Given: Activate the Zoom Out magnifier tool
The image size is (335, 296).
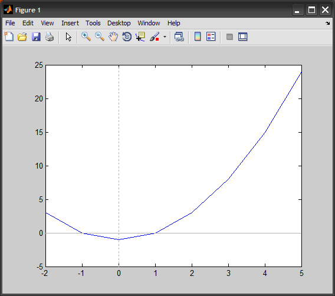Looking at the screenshot, I should pos(100,37).
